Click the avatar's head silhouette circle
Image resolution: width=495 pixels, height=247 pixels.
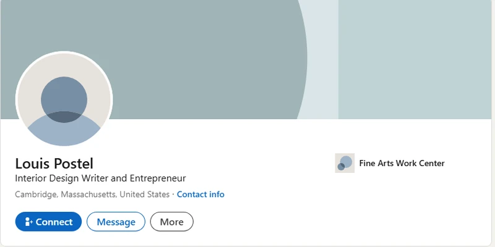click(64, 99)
